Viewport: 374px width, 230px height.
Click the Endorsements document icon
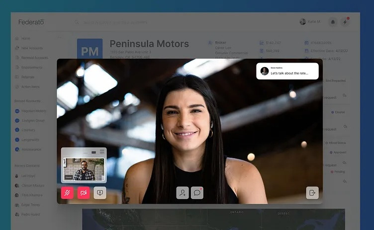click(17, 68)
